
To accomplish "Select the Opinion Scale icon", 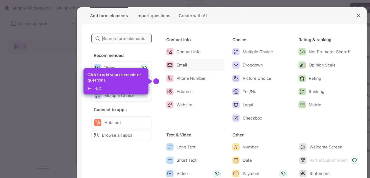I will (x=302, y=65).
